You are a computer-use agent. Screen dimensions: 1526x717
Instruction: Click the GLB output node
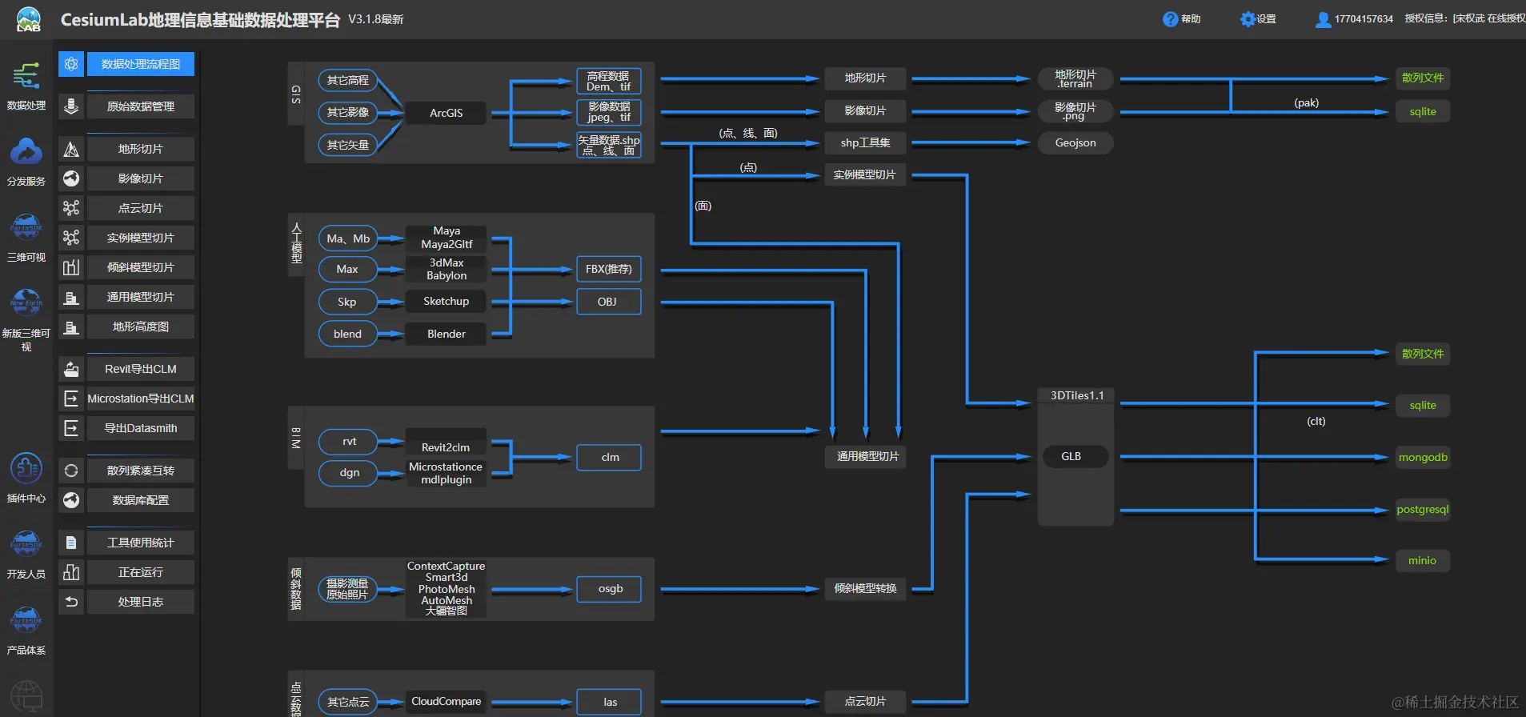(1075, 456)
